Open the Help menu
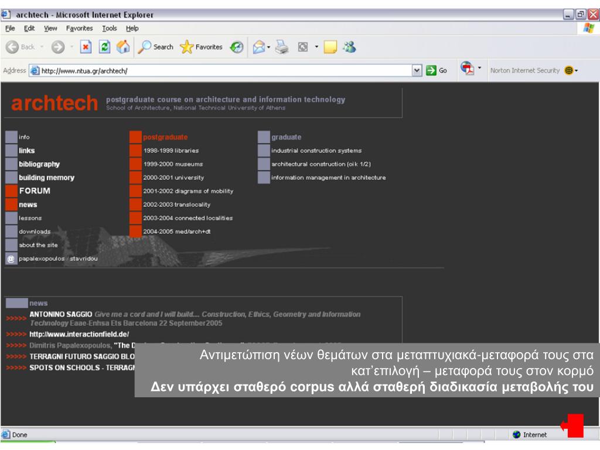Image resolution: width=600 pixels, height=450 pixels. tap(132, 28)
